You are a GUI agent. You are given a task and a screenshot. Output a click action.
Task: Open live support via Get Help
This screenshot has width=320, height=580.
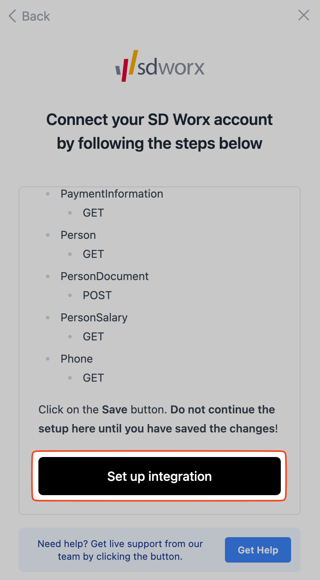[x=258, y=550]
